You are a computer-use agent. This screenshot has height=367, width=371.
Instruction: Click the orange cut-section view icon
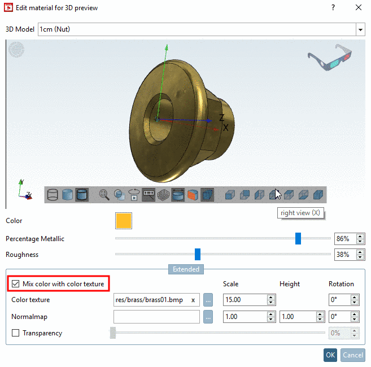pyautogui.click(x=193, y=195)
